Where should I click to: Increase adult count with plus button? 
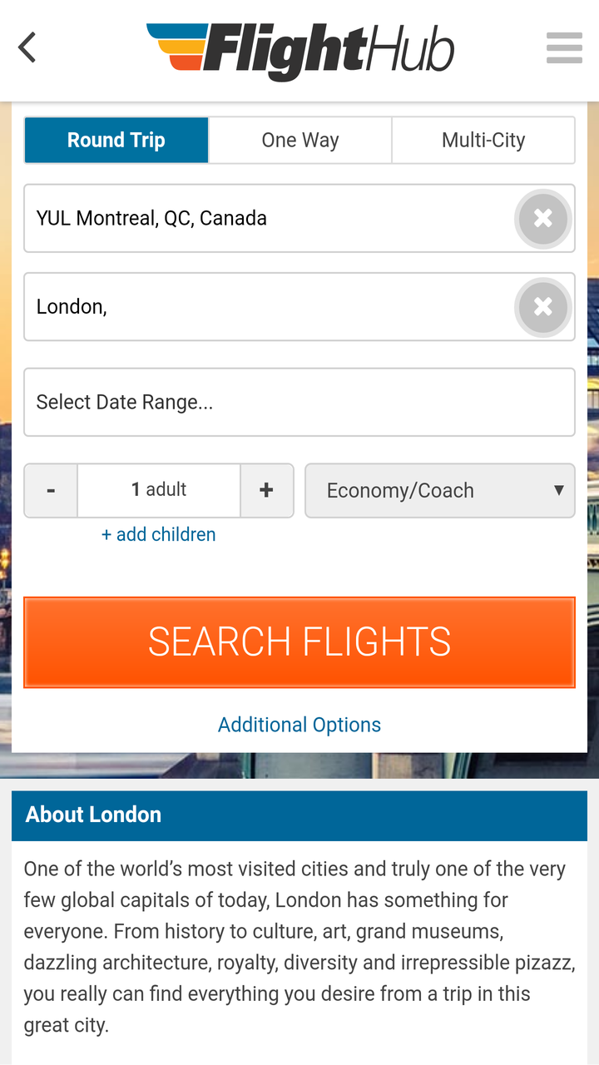click(266, 491)
